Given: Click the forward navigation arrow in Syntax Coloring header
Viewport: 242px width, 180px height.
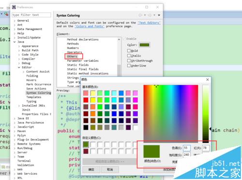Looking at the screenshot, I should [x=150, y=15].
